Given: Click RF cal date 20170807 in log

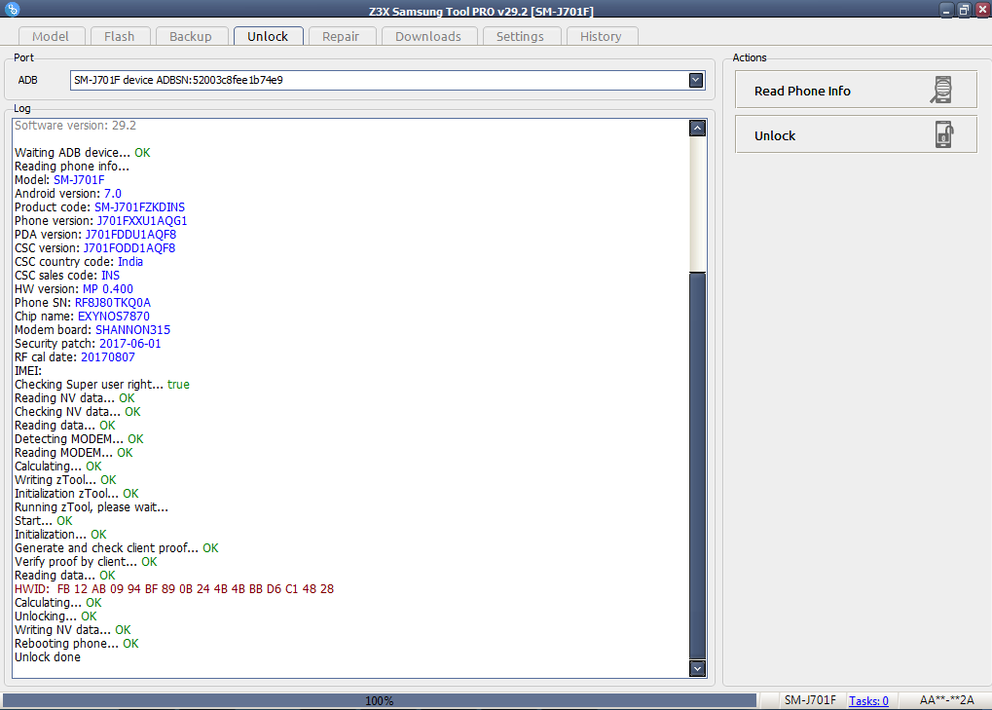Looking at the screenshot, I should coord(107,357).
